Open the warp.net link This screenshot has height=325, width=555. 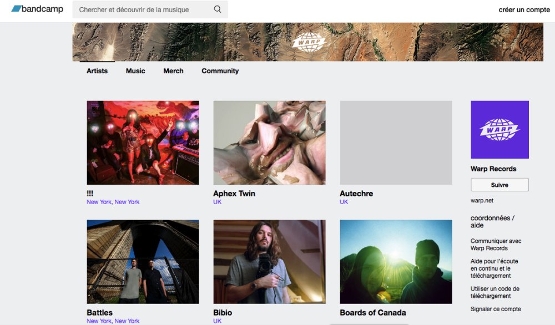coord(482,201)
